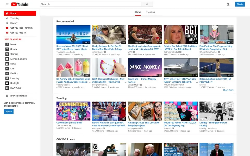Open the Lil Baby Bigger Picture thumbnail
250x156 pixels.
pyautogui.click(x=216, y=111)
